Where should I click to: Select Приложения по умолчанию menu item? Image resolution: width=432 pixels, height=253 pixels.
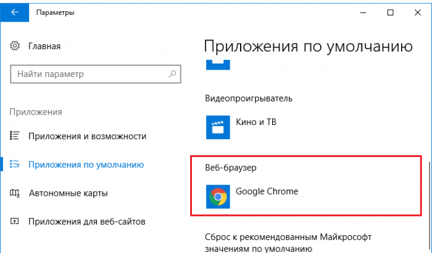point(86,164)
